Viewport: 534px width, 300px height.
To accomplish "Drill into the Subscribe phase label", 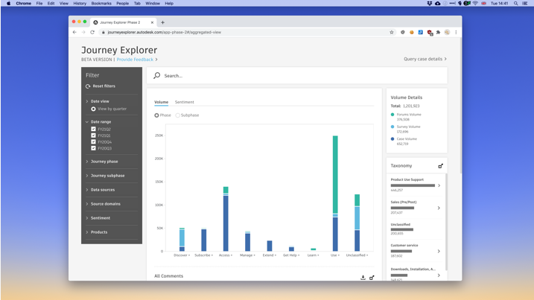I will [203, 255].
